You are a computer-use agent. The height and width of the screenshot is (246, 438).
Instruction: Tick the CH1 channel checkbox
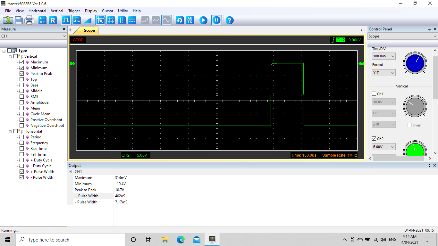[374, 94]
